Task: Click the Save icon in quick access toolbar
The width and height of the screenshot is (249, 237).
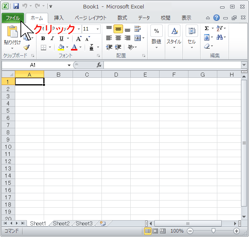Action: coord(16,6)
